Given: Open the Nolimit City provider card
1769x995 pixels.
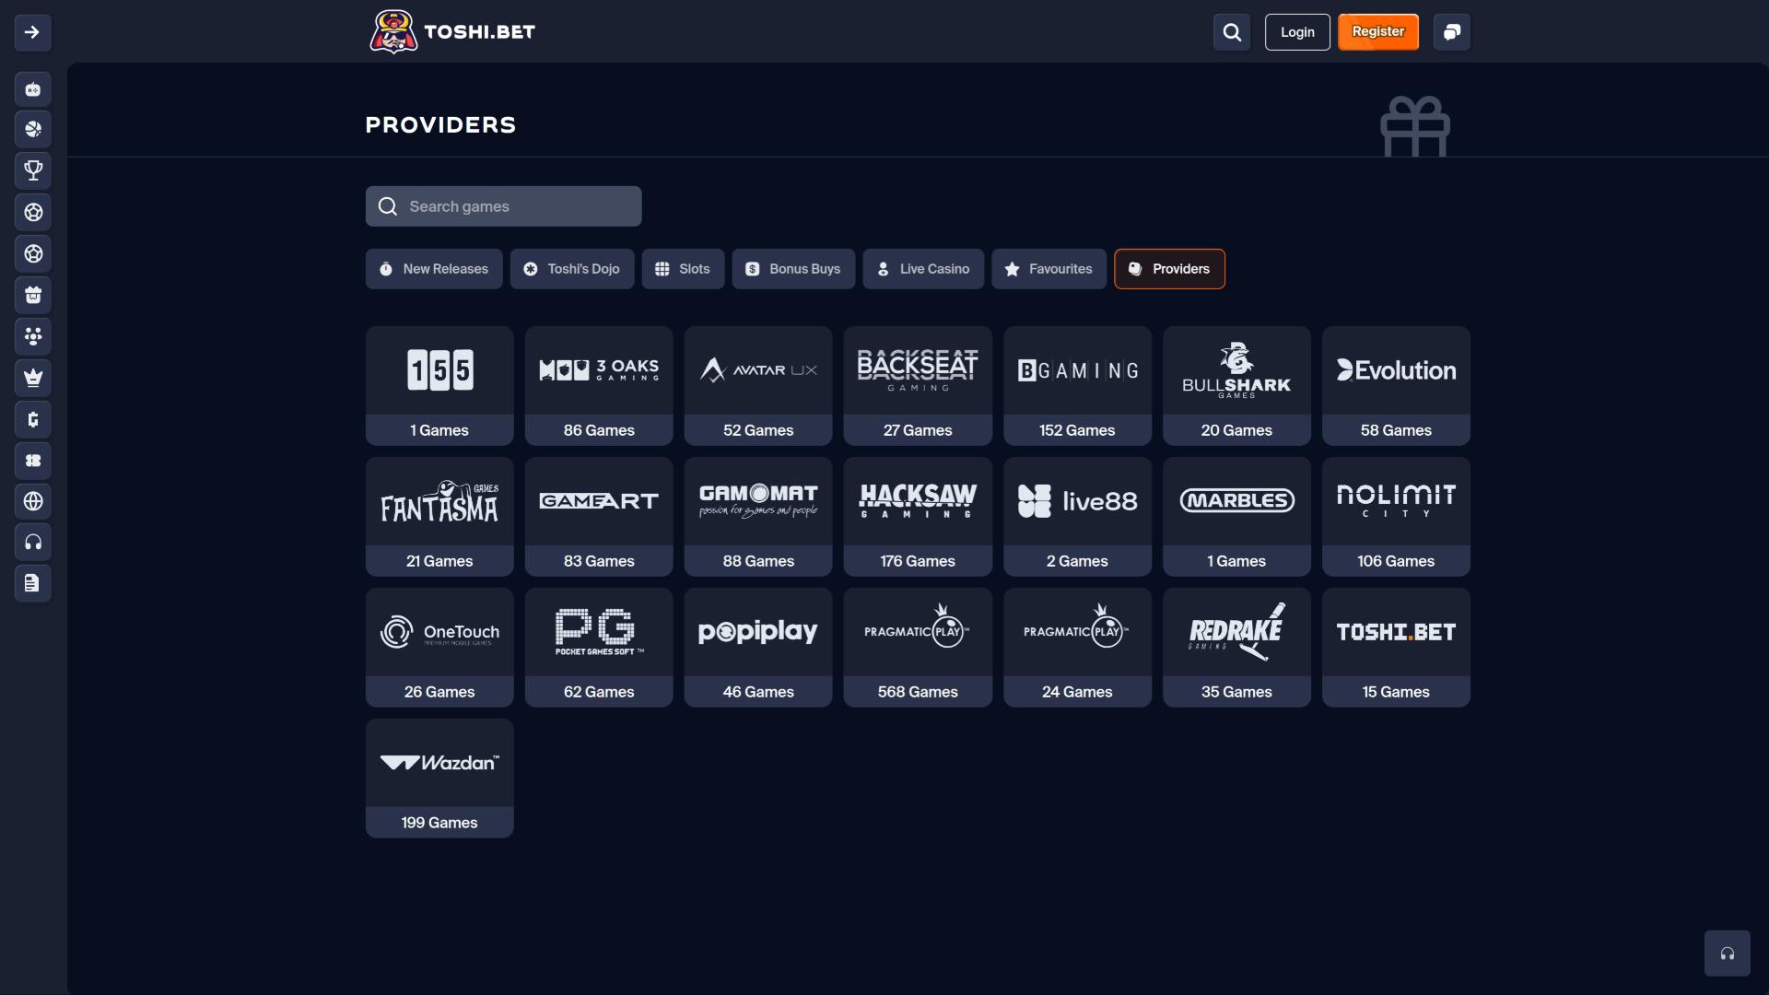Looking at the screenshot, I should 1397,517.
